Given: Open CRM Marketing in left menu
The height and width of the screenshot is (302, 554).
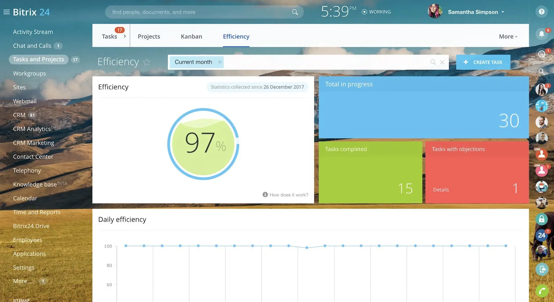Looking at the screenshot, I should click(34, 143).
